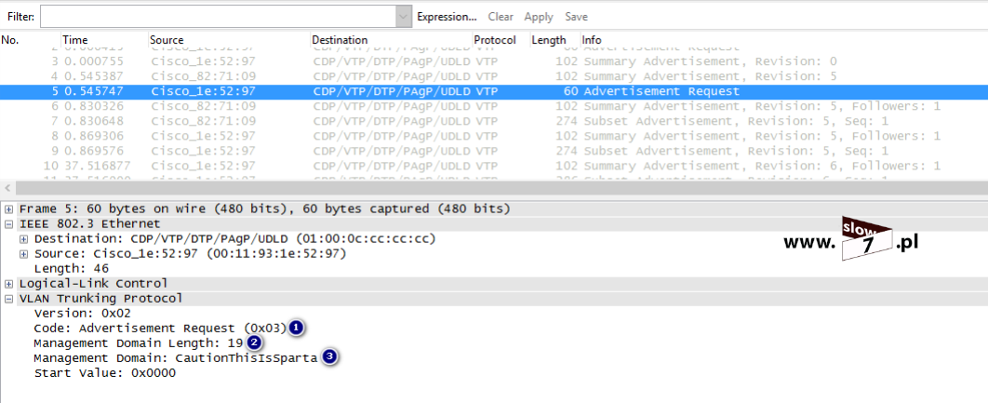Select the Management Domain Length: 19 field

click(x=139, y=343)
